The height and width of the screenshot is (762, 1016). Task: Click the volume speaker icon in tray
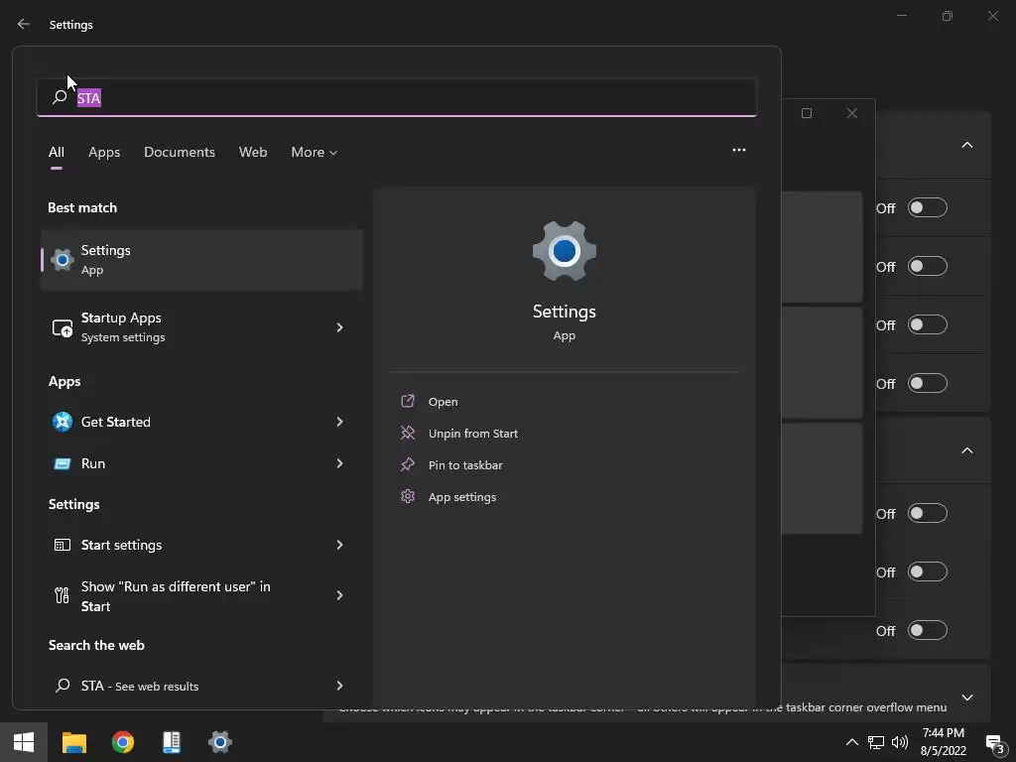pos(900,742)
